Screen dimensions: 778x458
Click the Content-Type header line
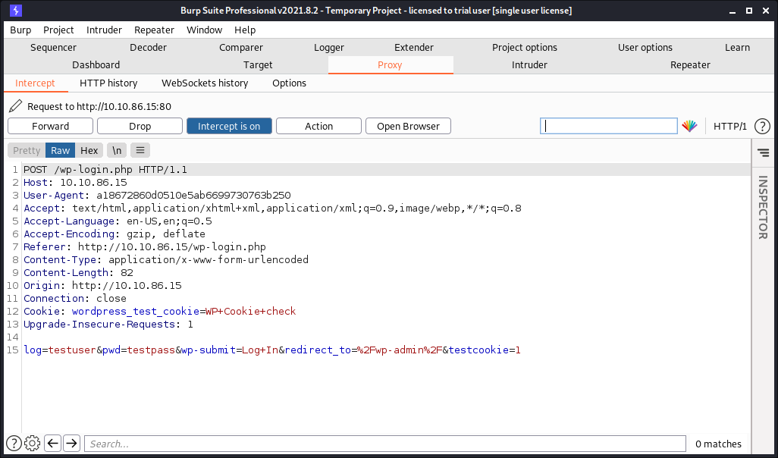[x=166, y=260]
